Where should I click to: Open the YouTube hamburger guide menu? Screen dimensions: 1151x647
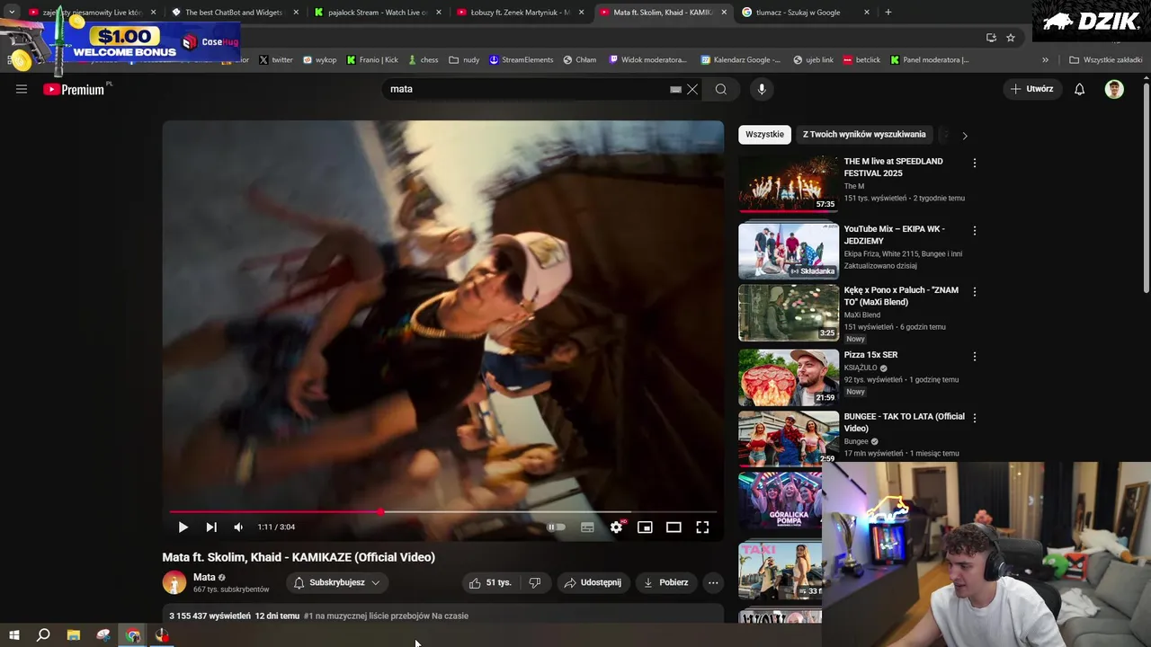tap(22, 89)
